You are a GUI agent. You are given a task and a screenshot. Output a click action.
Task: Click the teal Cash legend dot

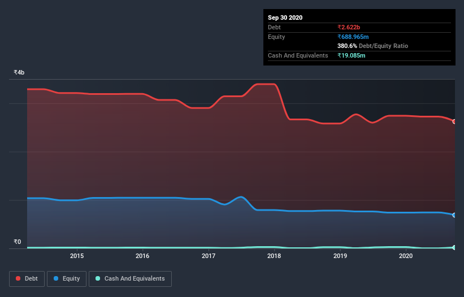(98, 278)
